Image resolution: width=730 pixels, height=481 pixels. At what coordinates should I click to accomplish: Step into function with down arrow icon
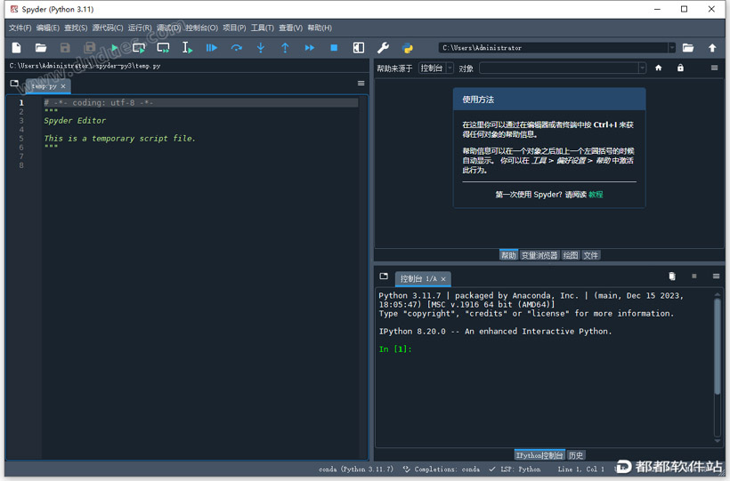pos(261,47)
